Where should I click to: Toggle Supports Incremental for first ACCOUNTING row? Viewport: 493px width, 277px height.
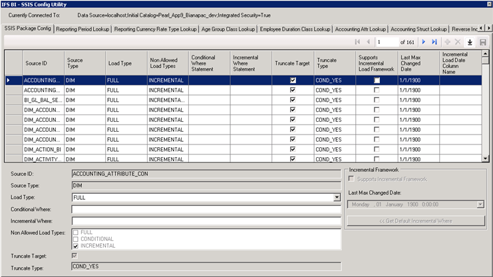tap(377, 81)
